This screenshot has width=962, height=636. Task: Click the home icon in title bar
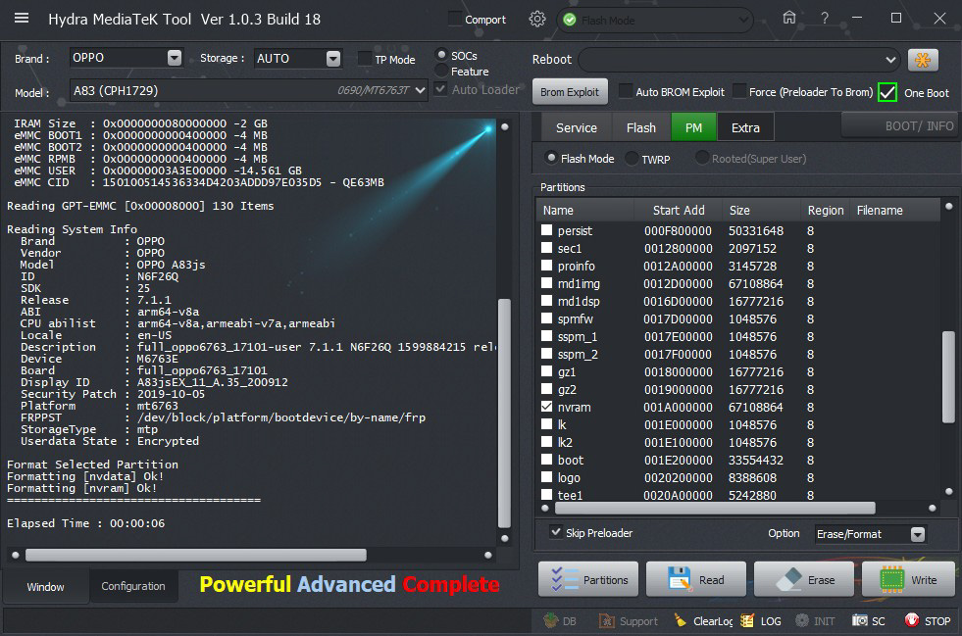click(x=789, y=19)
